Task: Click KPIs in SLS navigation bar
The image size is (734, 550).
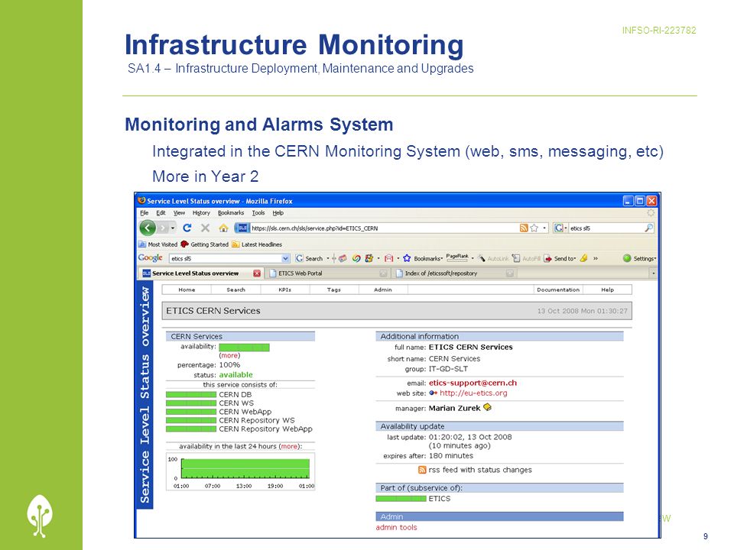Action: click(x=285, y=290)
